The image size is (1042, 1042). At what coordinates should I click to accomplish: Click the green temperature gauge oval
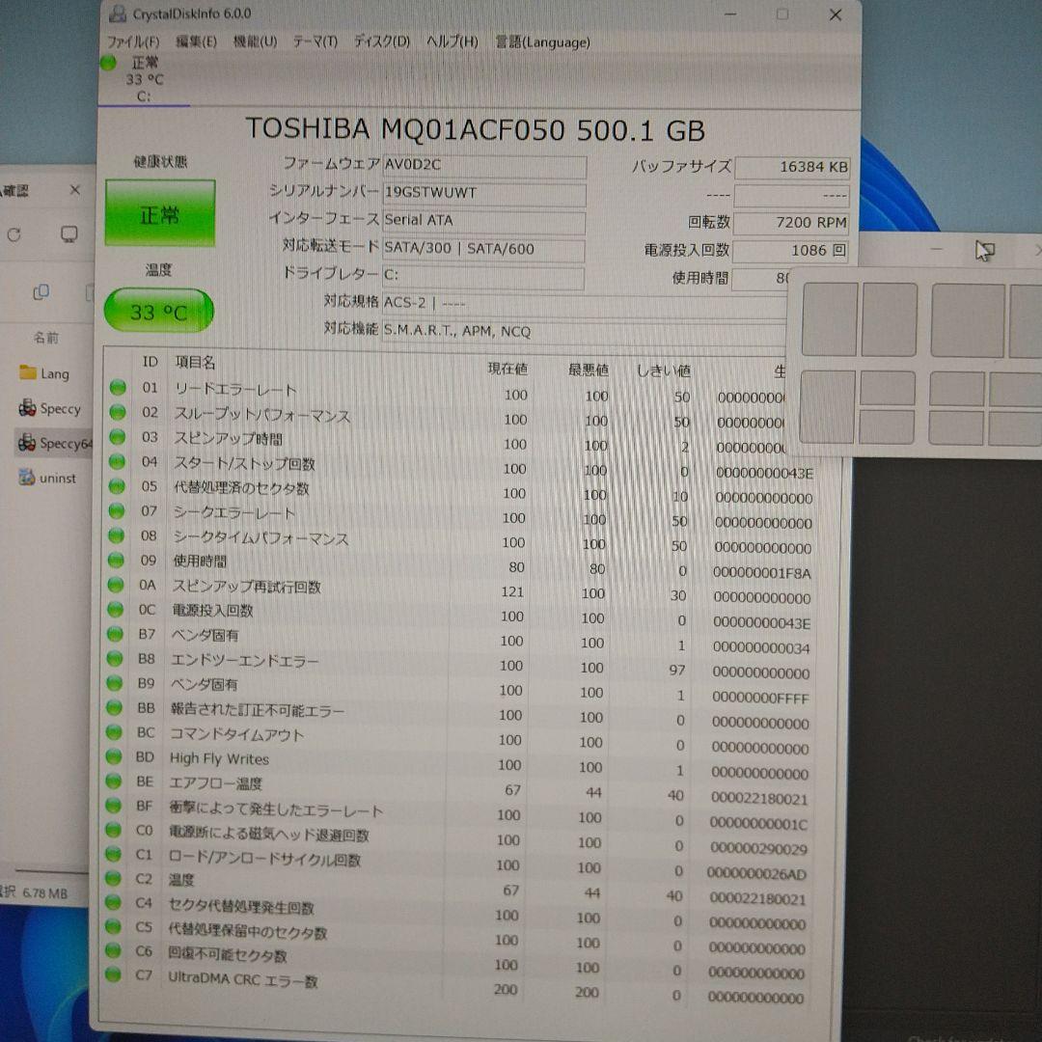pyautogui.click(x=158, y=311)
